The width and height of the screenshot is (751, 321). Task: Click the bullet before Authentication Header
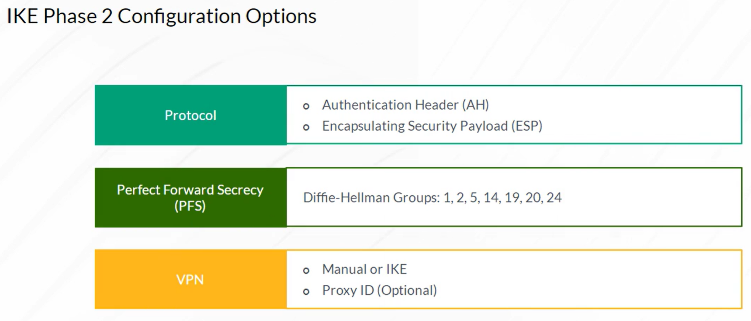click(x=306, y=106)
